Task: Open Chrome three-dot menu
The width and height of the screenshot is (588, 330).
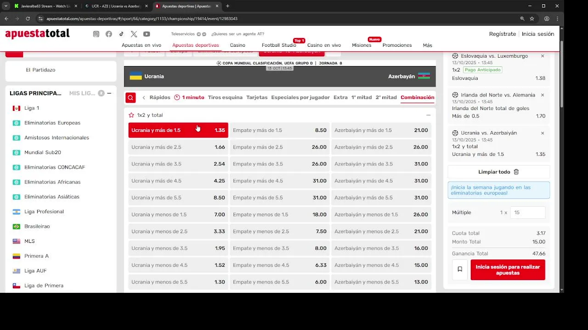Action: (x=557, y=19)
